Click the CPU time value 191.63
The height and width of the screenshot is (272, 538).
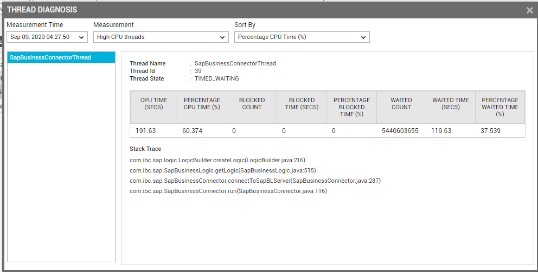pos(145,131)
